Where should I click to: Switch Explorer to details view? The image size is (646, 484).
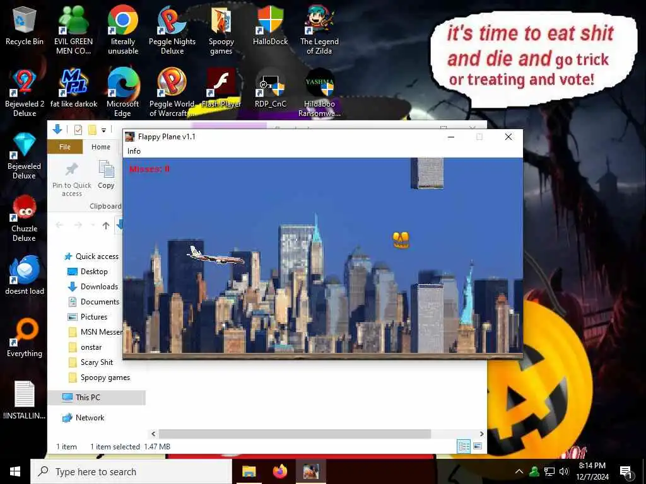[x=464, y=447]
